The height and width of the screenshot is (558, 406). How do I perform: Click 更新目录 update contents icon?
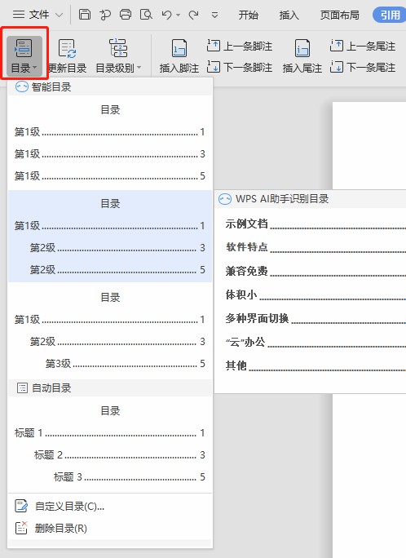[67, 55]
